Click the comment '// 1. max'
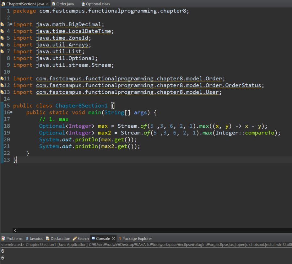 (x=54, y=119)
